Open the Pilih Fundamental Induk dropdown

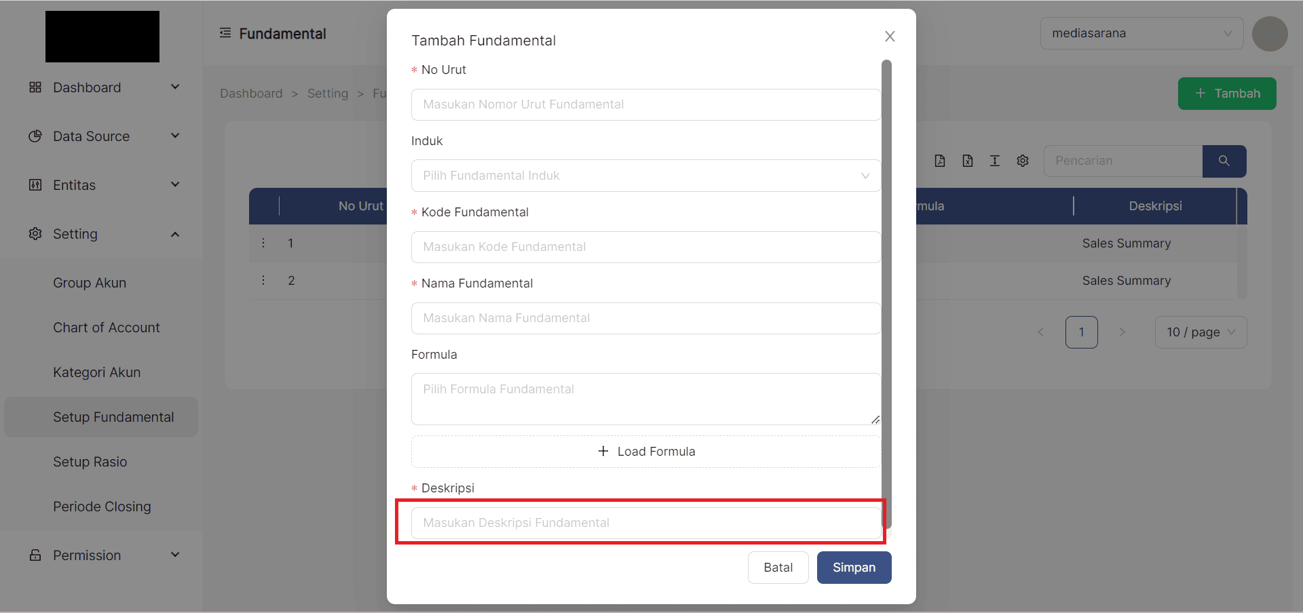point(645,176)
